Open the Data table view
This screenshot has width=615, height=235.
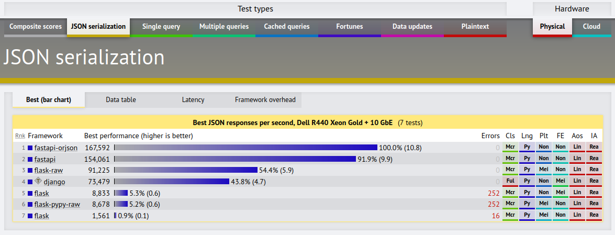pyautogui.click(x=121, y=99)
